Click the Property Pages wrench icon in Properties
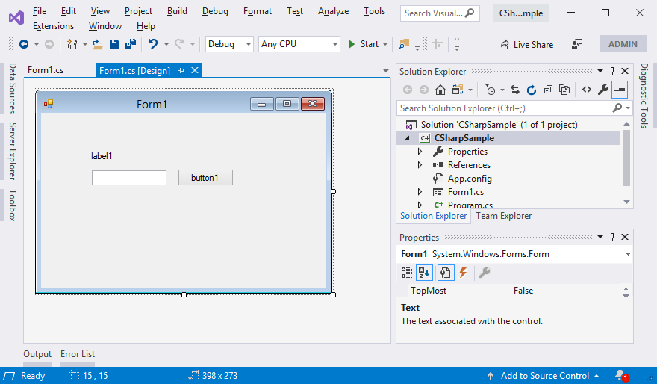This screenshot has width=657, height=384. pos(485,273)
